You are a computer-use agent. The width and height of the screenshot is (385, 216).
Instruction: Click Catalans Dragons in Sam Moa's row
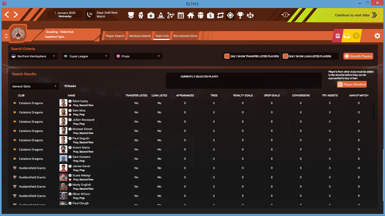(31, 112)
